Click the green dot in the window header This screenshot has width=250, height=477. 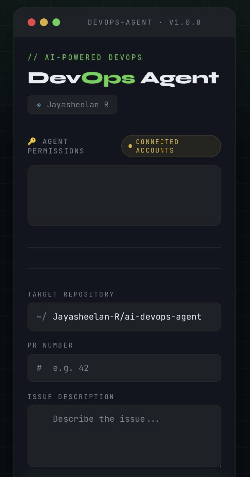click(56, 22)
